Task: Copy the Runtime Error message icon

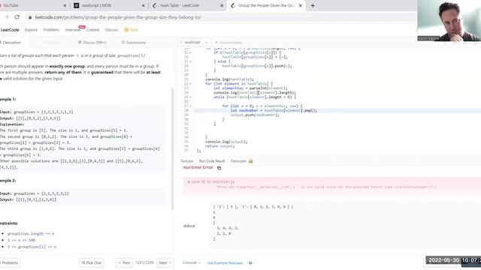Action: pos(219,168)
